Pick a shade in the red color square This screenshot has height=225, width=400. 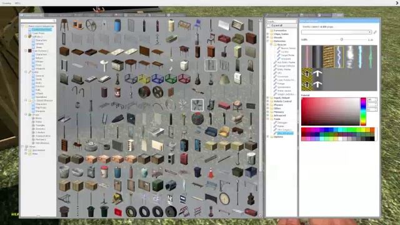coord(331,111)
